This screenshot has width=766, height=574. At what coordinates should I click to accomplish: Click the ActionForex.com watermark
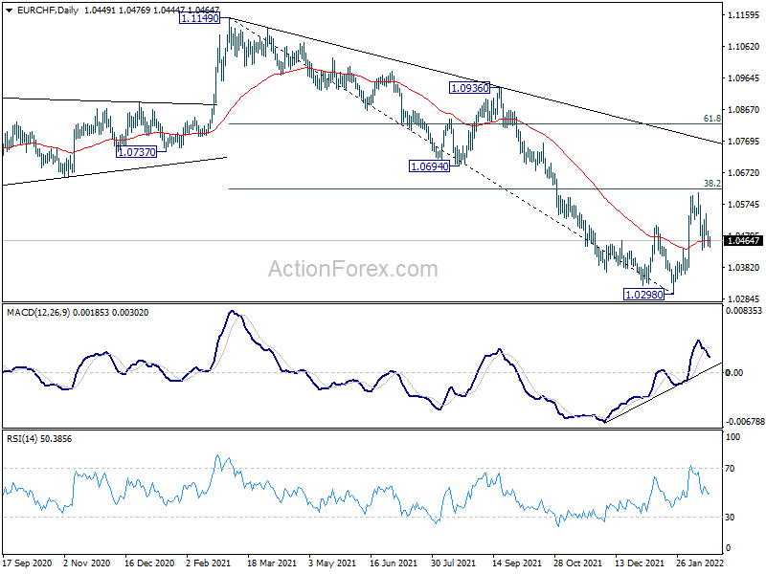click(353, 269)
